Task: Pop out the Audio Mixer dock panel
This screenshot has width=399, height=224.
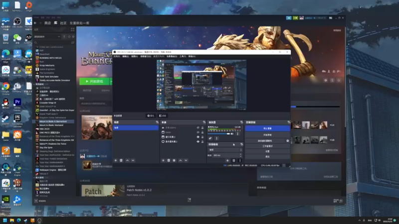Action: click(241, 122)
